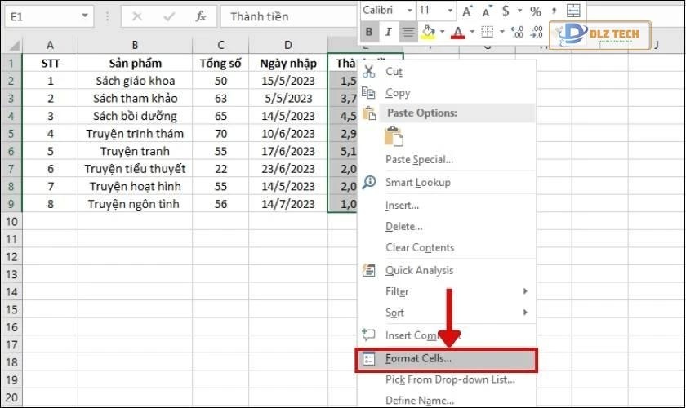Click the Quick Analysis icon
Viewport: 686px width, 408px height.
[x=369, y=270]
